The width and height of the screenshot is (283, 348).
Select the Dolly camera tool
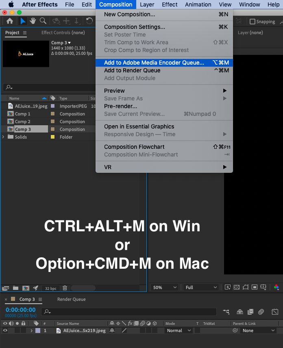(76, 21)
